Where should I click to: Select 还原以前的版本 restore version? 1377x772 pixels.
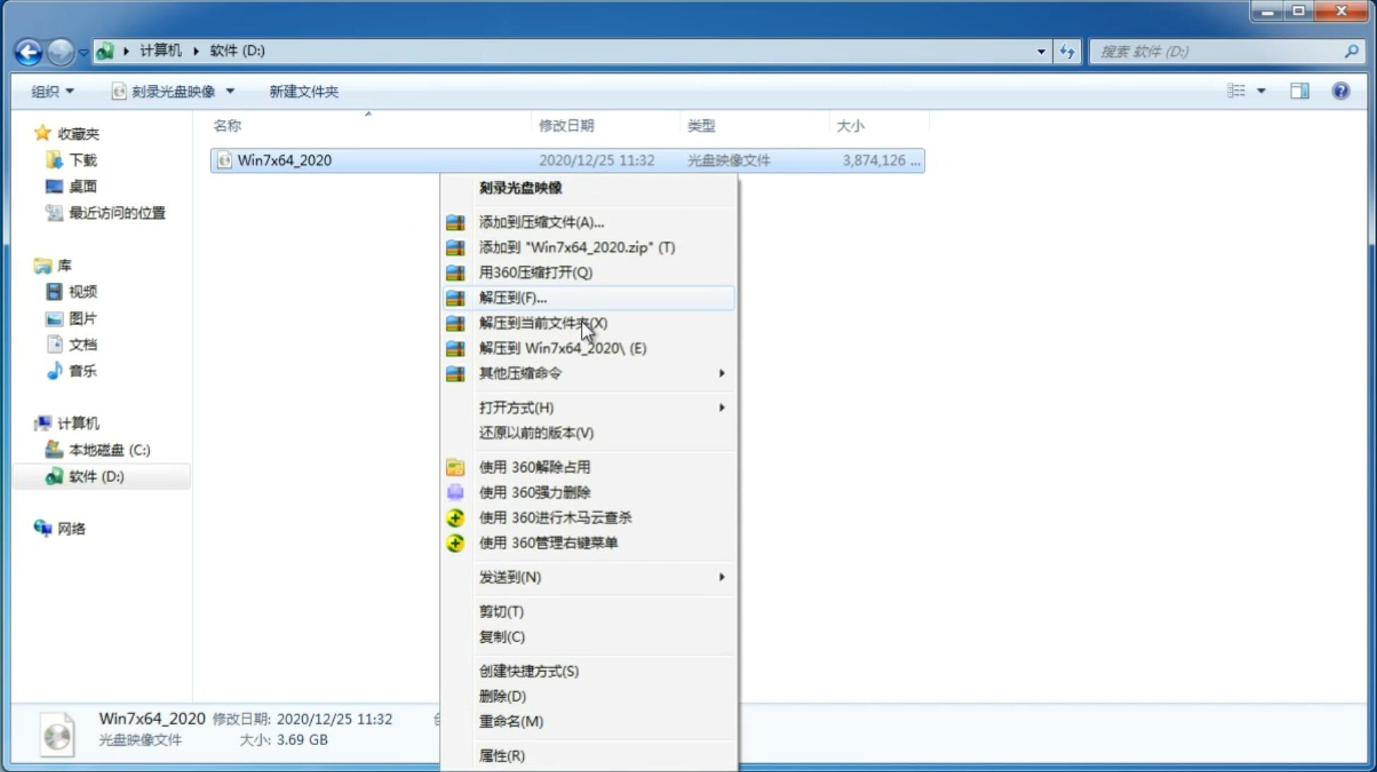(x=535, y=433)
